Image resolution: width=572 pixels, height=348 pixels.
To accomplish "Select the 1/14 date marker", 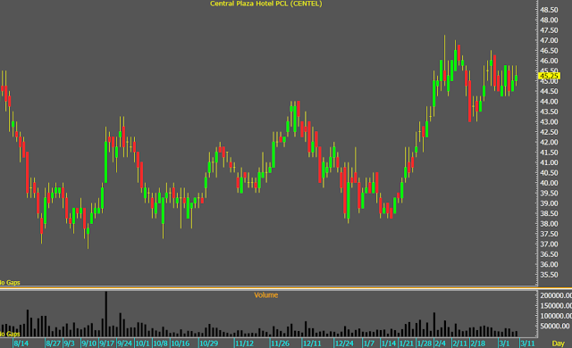I will pyautogui.click(x=389, y=344).
